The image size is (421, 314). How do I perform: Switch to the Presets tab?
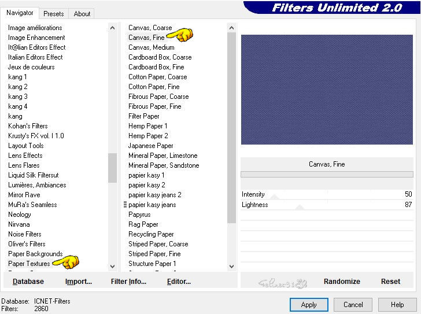click(x=54, y=13)
